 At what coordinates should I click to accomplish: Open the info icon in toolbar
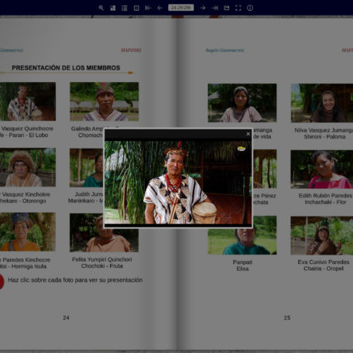[250, 8]
